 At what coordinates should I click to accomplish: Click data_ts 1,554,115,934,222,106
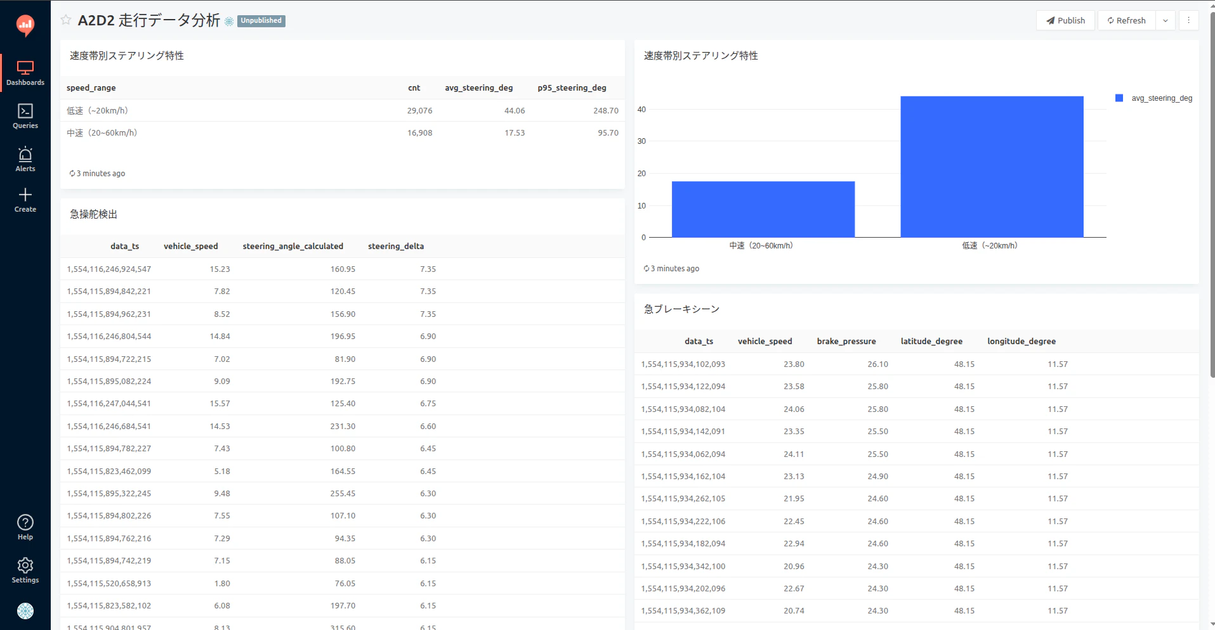pos(683,522)
